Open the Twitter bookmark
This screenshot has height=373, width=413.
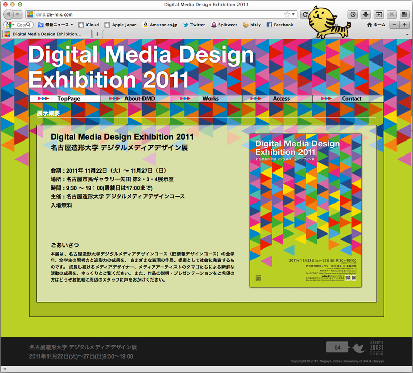point(194,25)
